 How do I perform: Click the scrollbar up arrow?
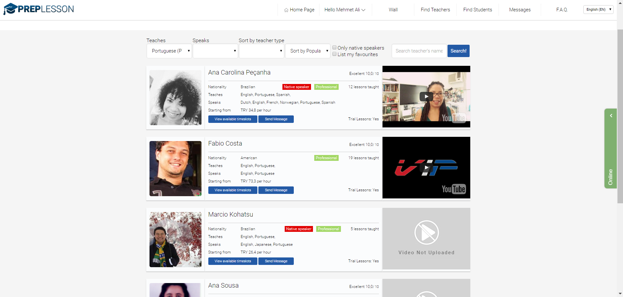pos(620,3)
